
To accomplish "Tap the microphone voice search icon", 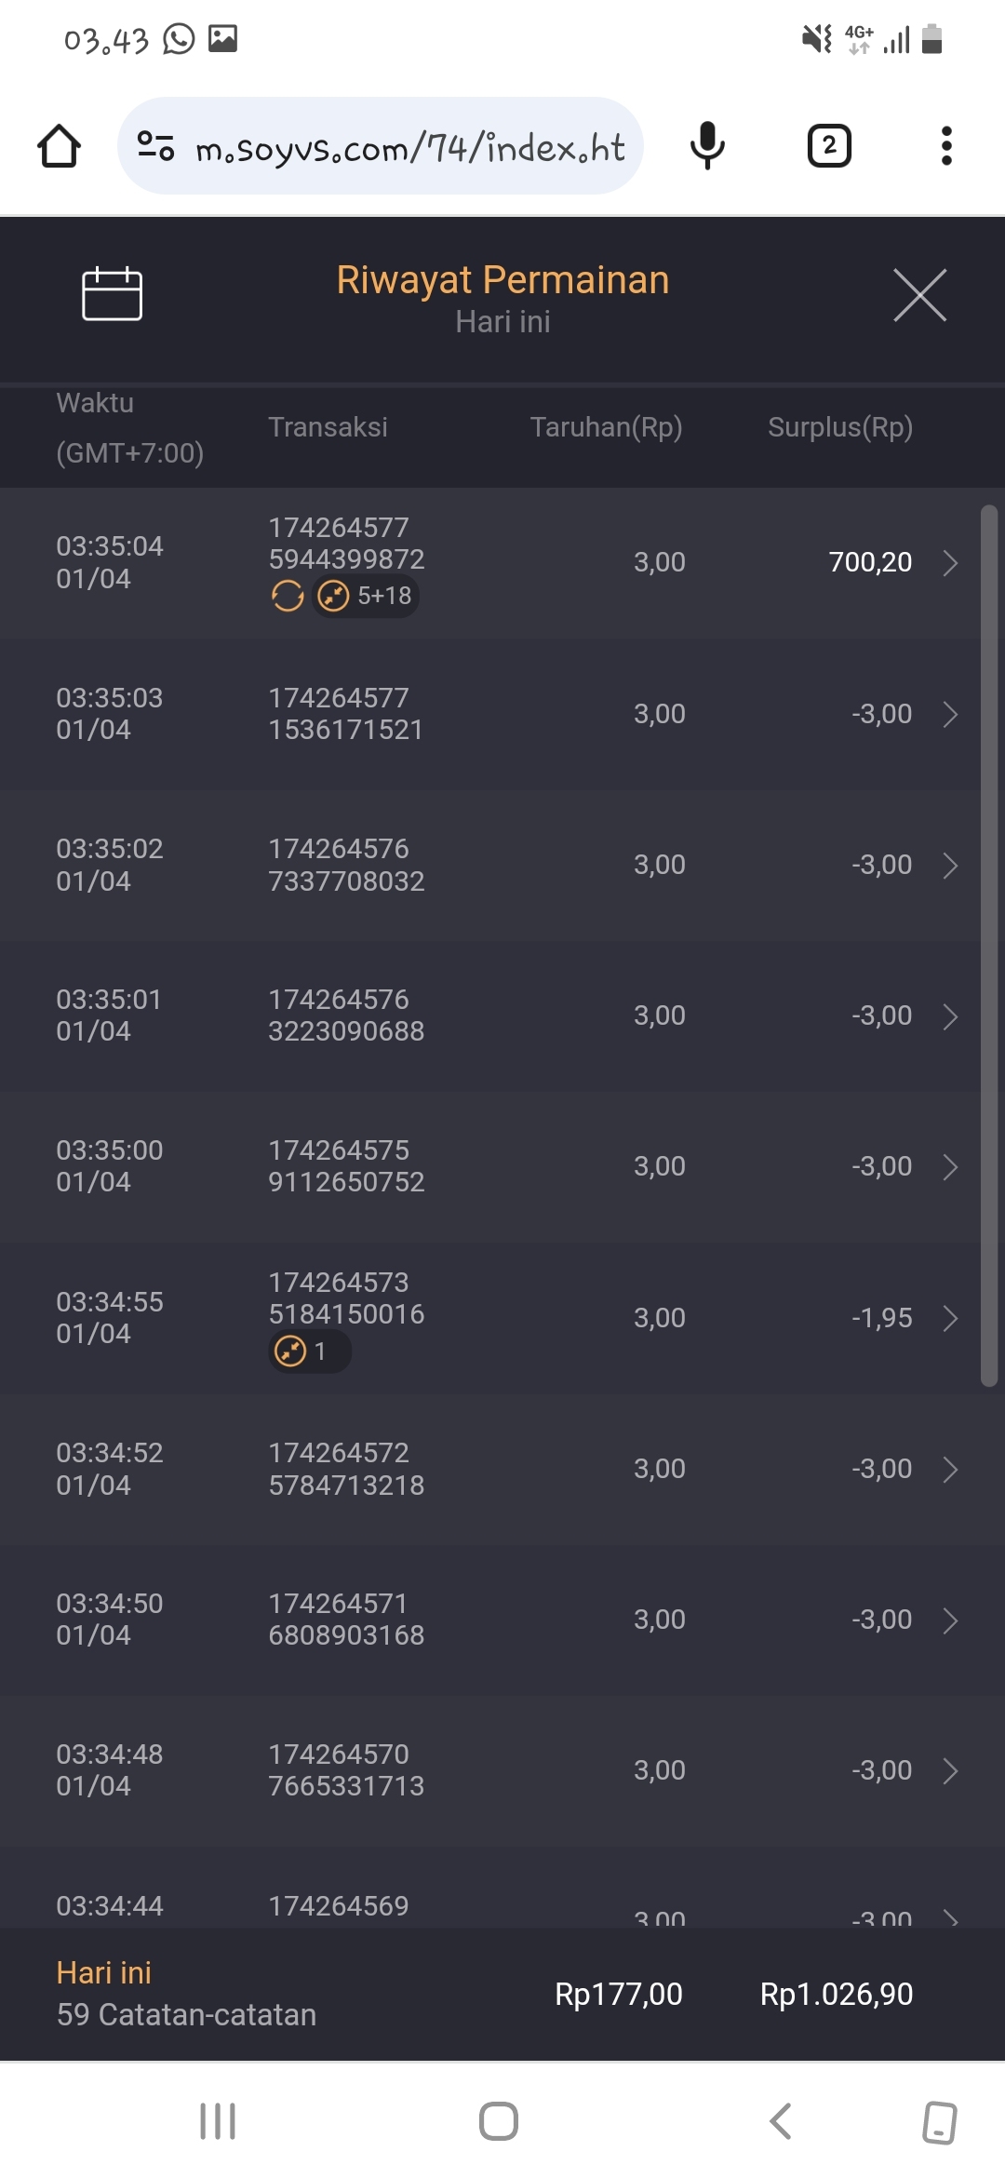I will [707, 145].
